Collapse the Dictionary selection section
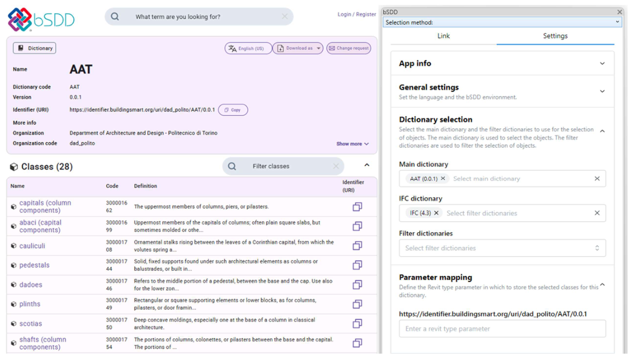Viewport: 632px width, 358px height. [602, 131]
